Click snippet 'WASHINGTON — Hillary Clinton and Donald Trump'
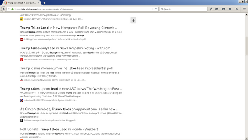Viewport: 248px width, 140px height. click(x=71, y=95)
